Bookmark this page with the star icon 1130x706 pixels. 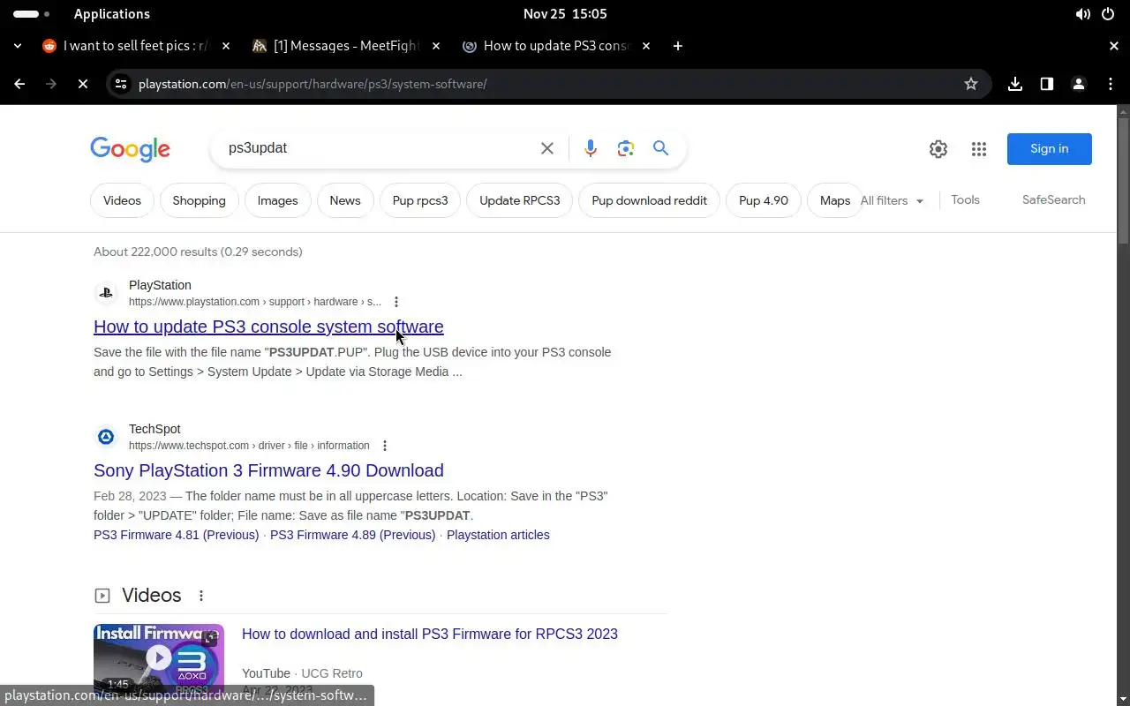coord(971,84)
